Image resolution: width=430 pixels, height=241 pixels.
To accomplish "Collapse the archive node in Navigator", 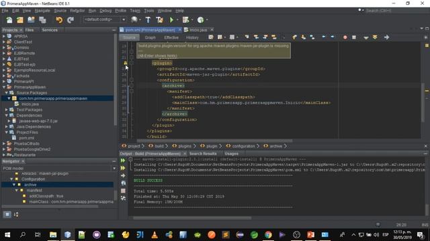I will point(14,185).
